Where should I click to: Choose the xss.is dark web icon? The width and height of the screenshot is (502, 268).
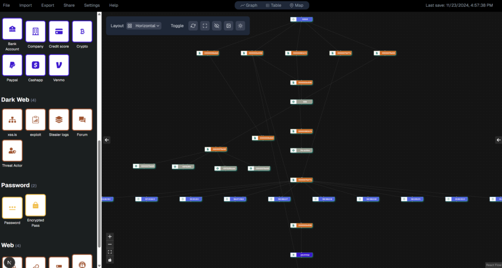[12, 120]
